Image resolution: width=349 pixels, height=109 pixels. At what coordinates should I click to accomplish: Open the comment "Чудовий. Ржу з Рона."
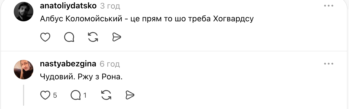(x=81, y=77)
